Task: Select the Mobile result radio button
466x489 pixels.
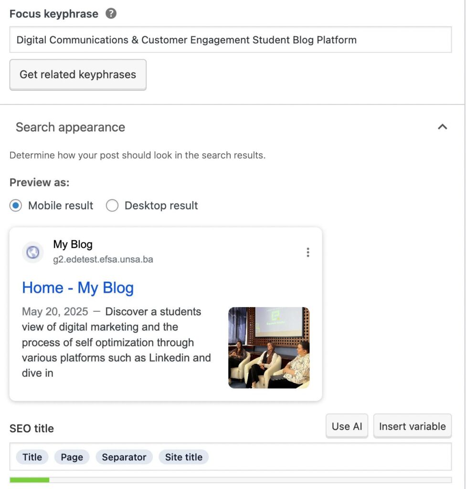Action: [x=16, y=205]
